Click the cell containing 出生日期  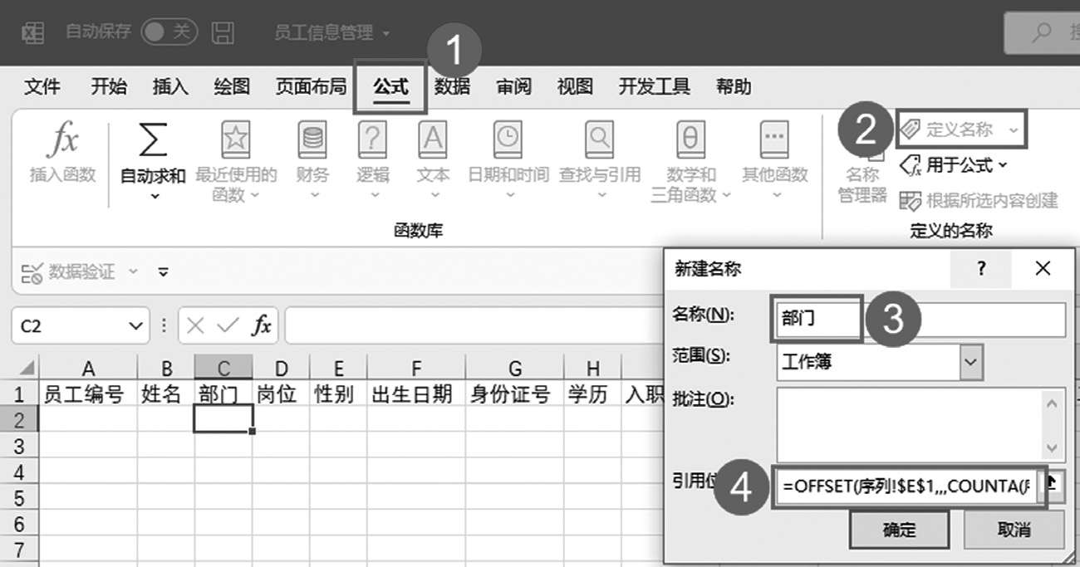(416, 394)
